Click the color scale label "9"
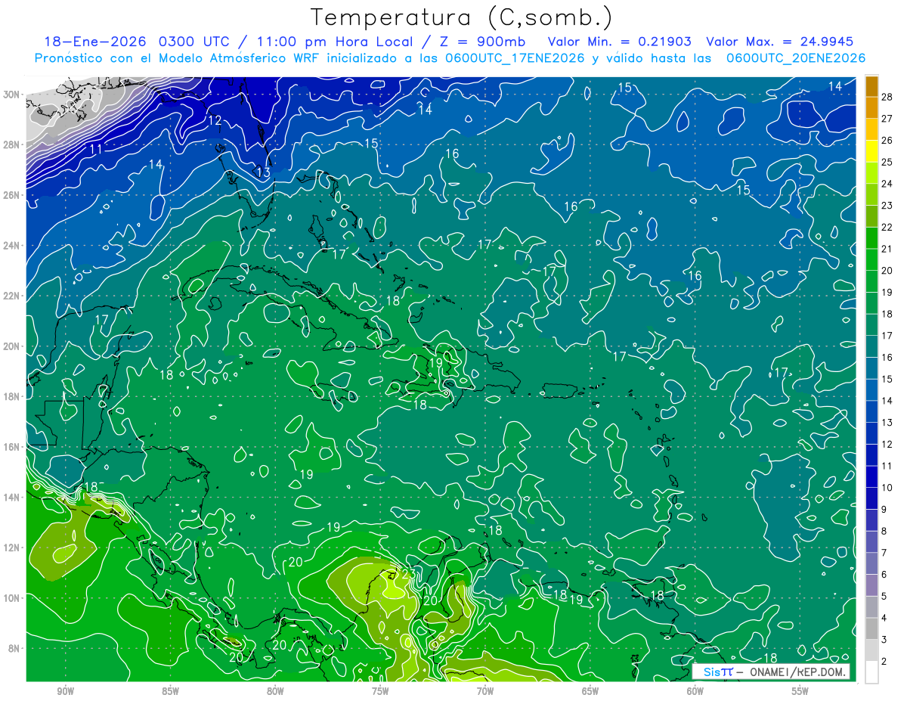Image resolution: width=907 pixels, height=701 pixels. click(x=884, y=510)
